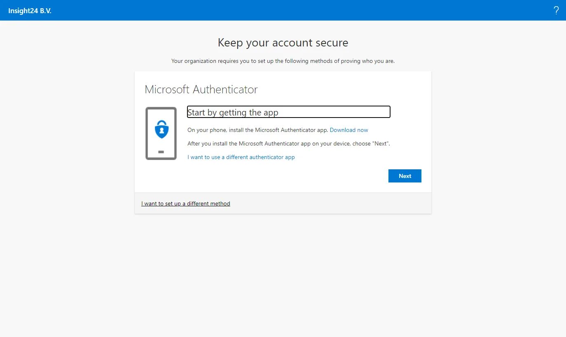The image size is (566, 337).
Task: Select I want to set up a different method
Action: pyautogui.click(x=186, y=203)
